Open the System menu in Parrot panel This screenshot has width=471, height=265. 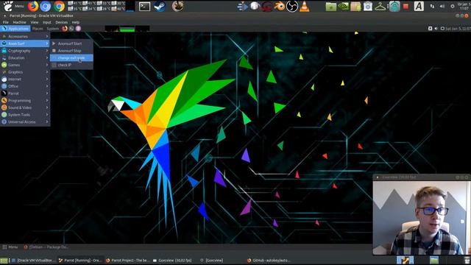coord(52,29)
